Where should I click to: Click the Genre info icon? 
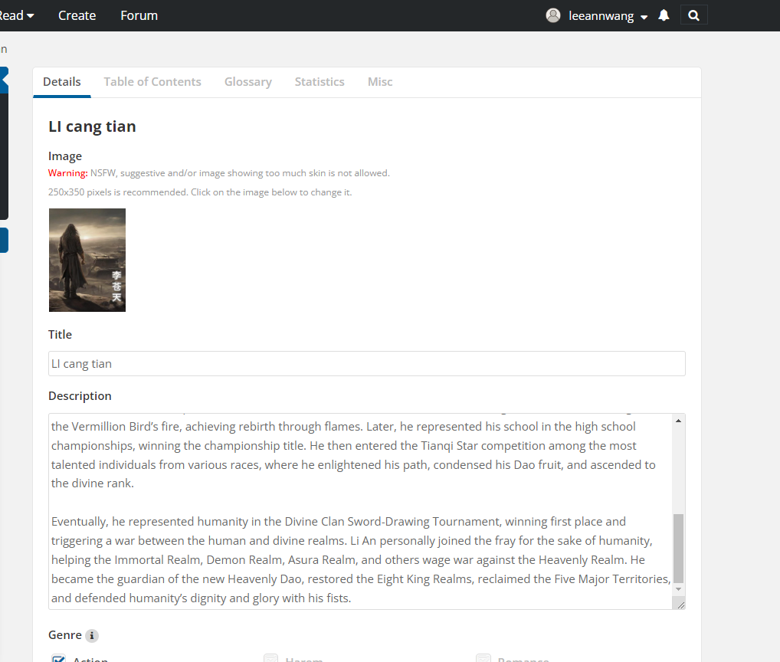92,635
